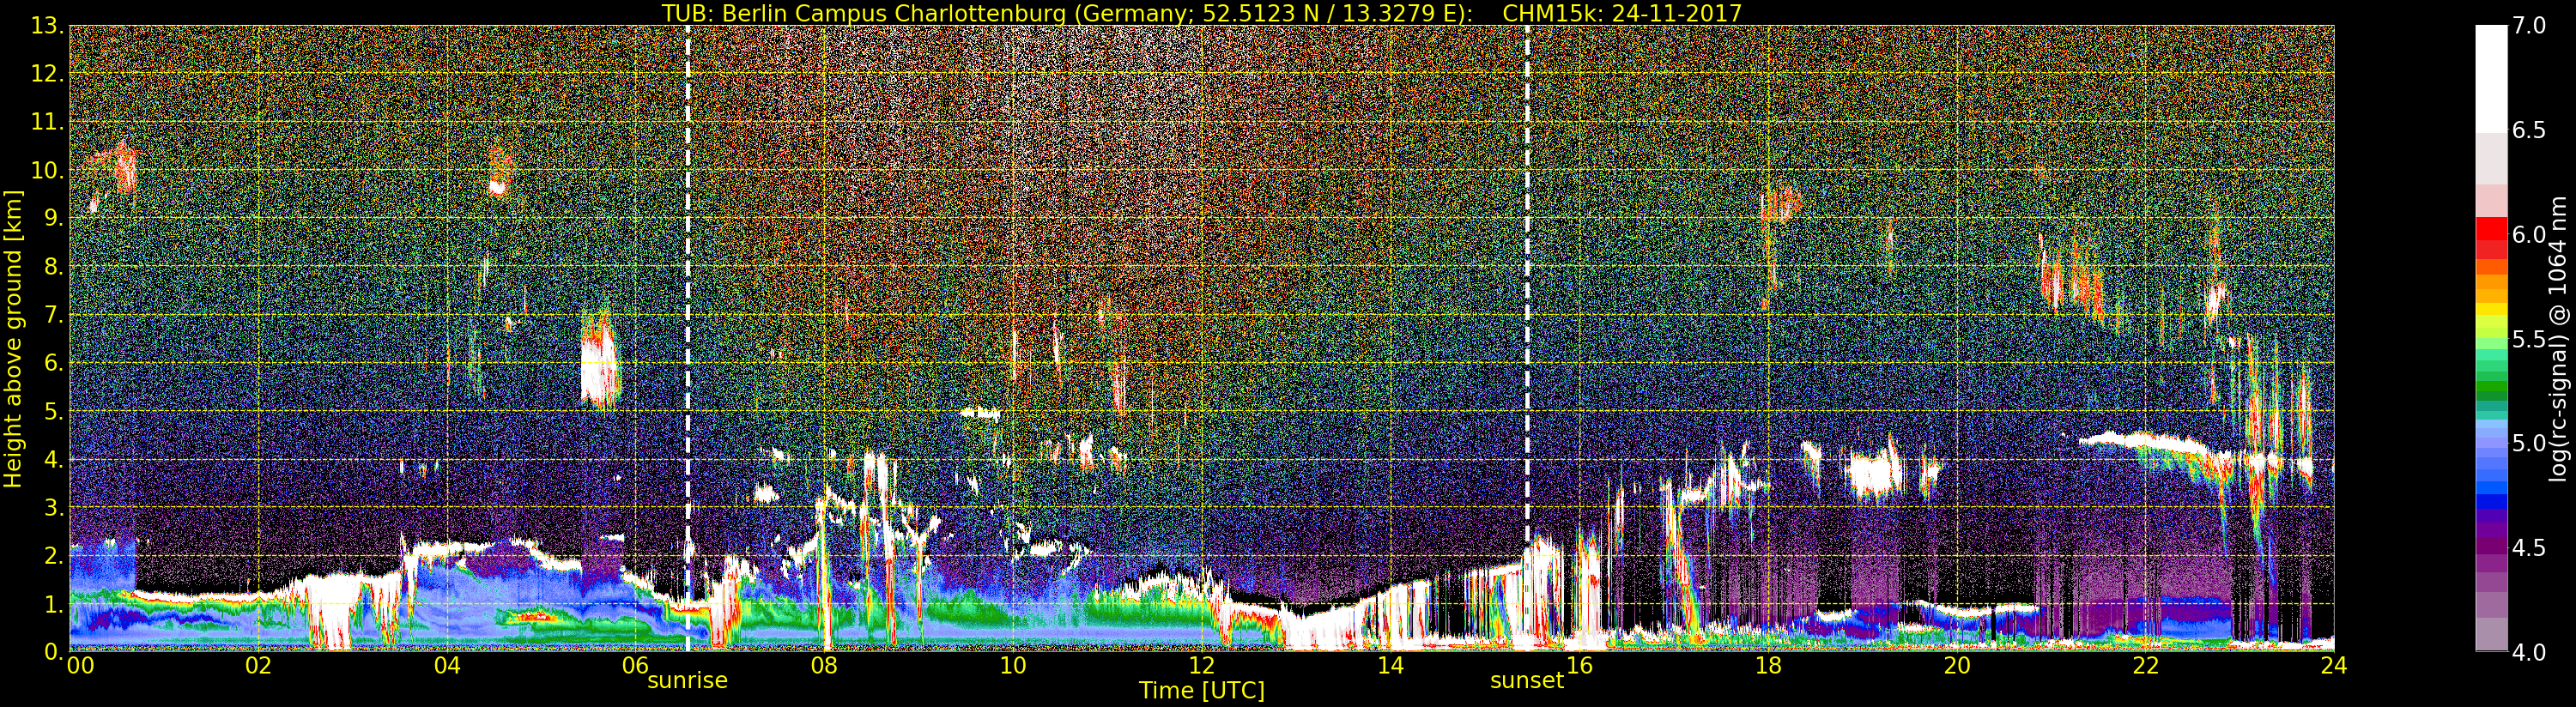The width and height of the screenshot is (2576, 707).
Task: Click the '4.' height tick label
Action: pyautogui.click(x=54, y=459)
